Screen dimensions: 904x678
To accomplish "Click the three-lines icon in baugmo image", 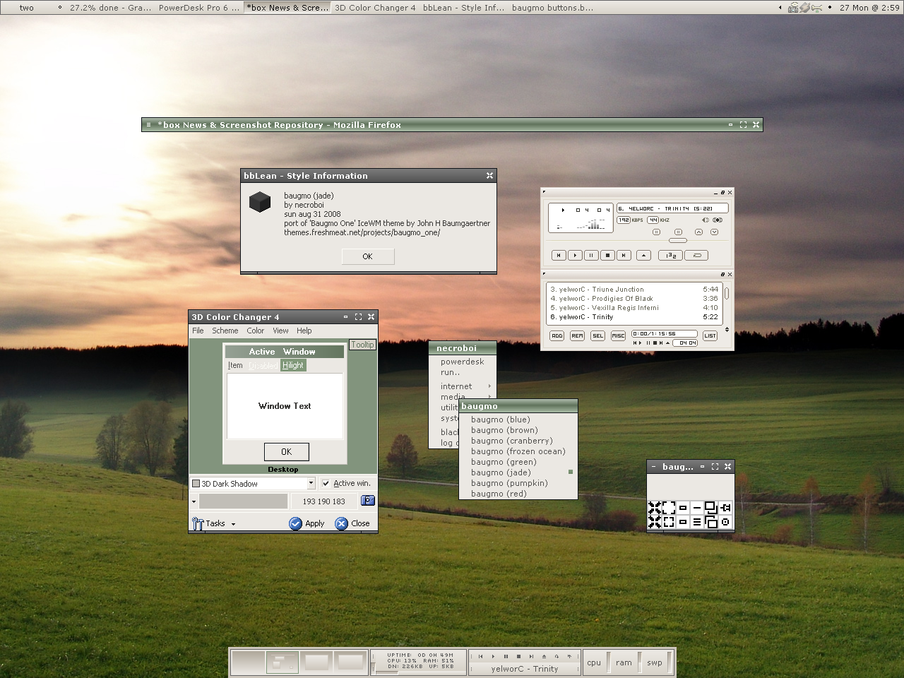I will [697, 522].
